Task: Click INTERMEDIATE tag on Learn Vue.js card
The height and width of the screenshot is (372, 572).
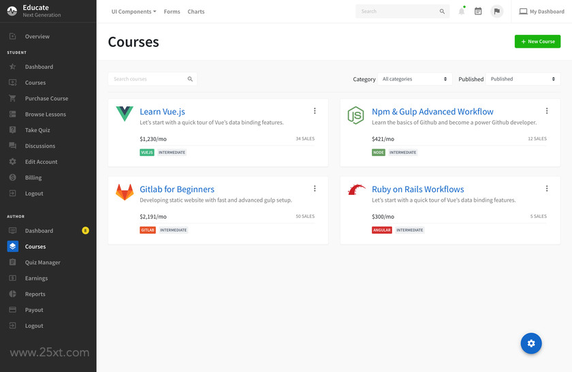Action: coord(172,152)
